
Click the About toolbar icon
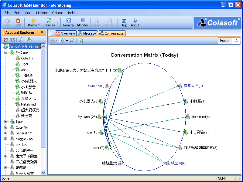click(x=135, y=22)
